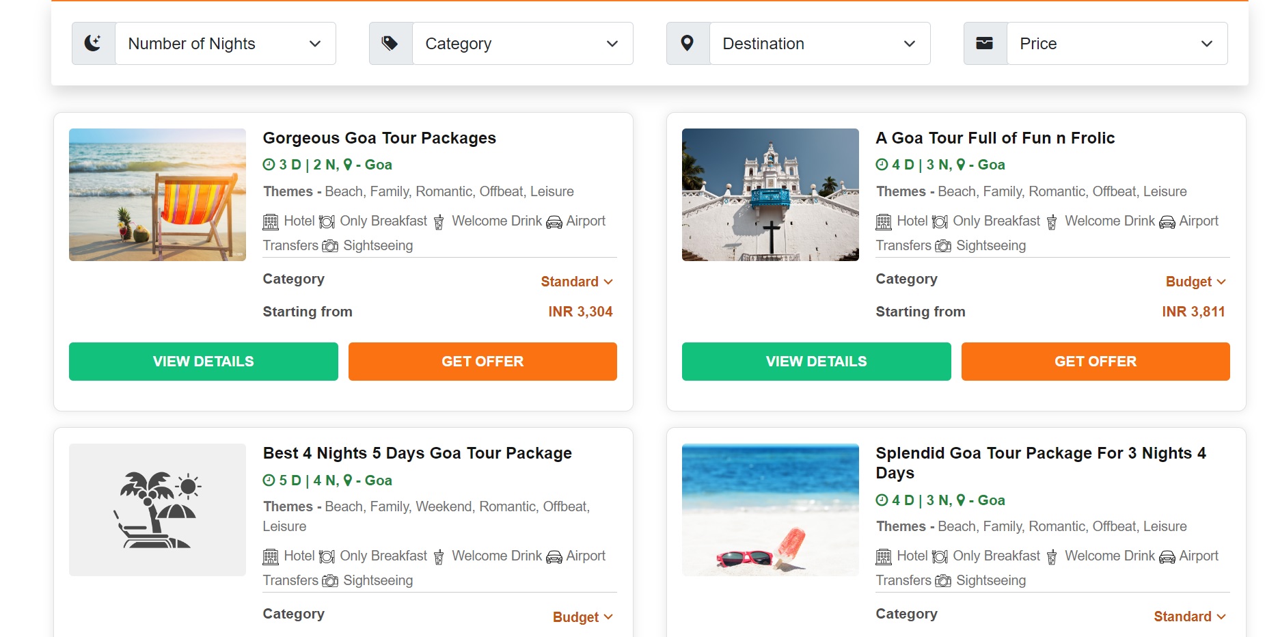Expand the Price filter dropdown
Viewport: 1265px width, 637px height.
tap(1117, 44)
